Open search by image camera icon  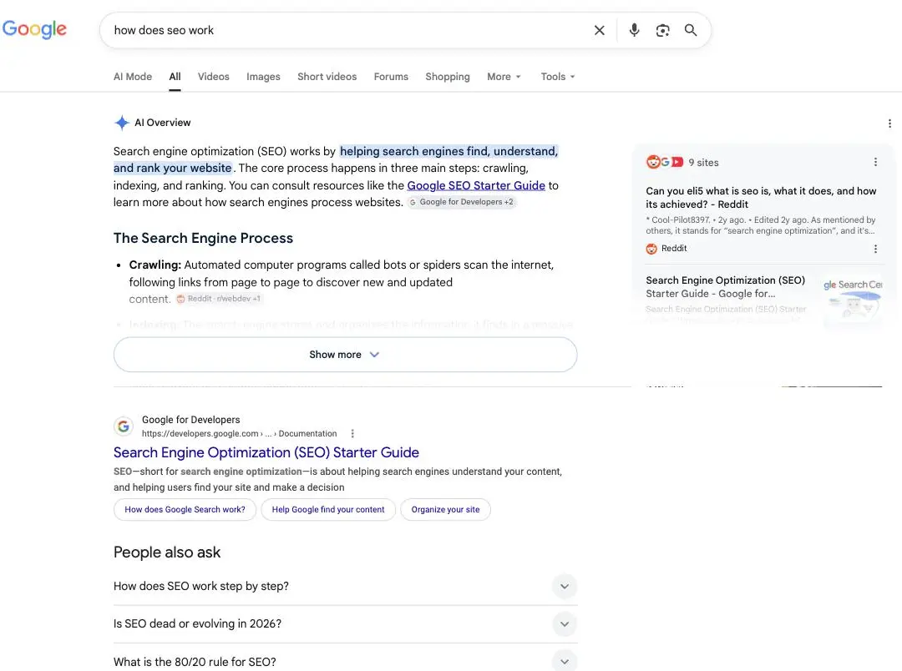[662, 31]
